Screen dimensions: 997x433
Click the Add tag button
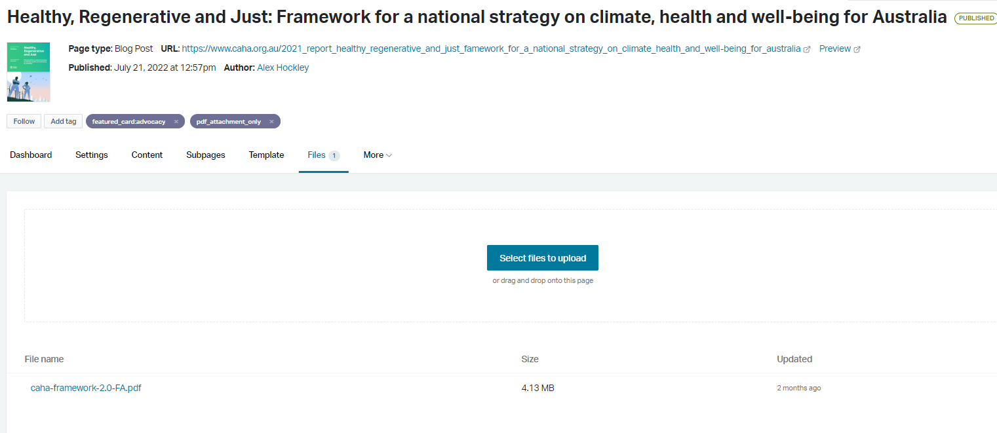64,121
